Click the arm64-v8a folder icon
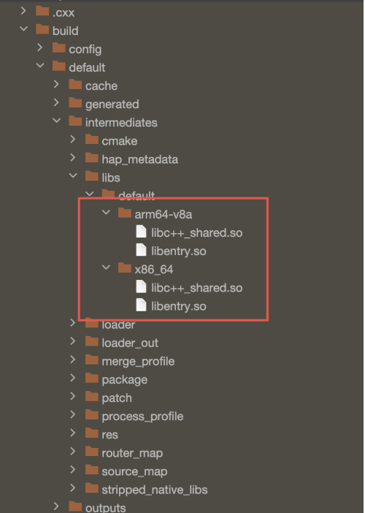 (125, 213)
